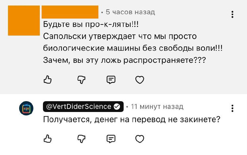Open the @VertDiderScience channel name link

click(x=78, y=107)
